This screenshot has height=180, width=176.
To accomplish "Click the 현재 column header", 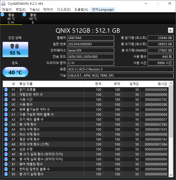I will pyautogui.click(x=93, y=84).
